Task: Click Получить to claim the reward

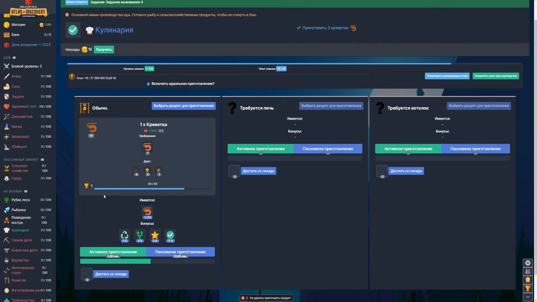Action: click(x=104, y=49)
